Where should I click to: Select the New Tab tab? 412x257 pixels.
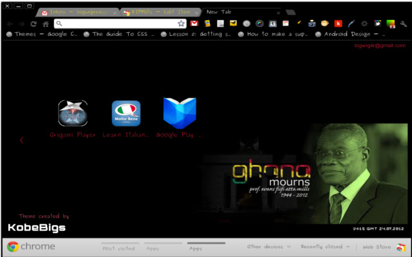point(242,12)
